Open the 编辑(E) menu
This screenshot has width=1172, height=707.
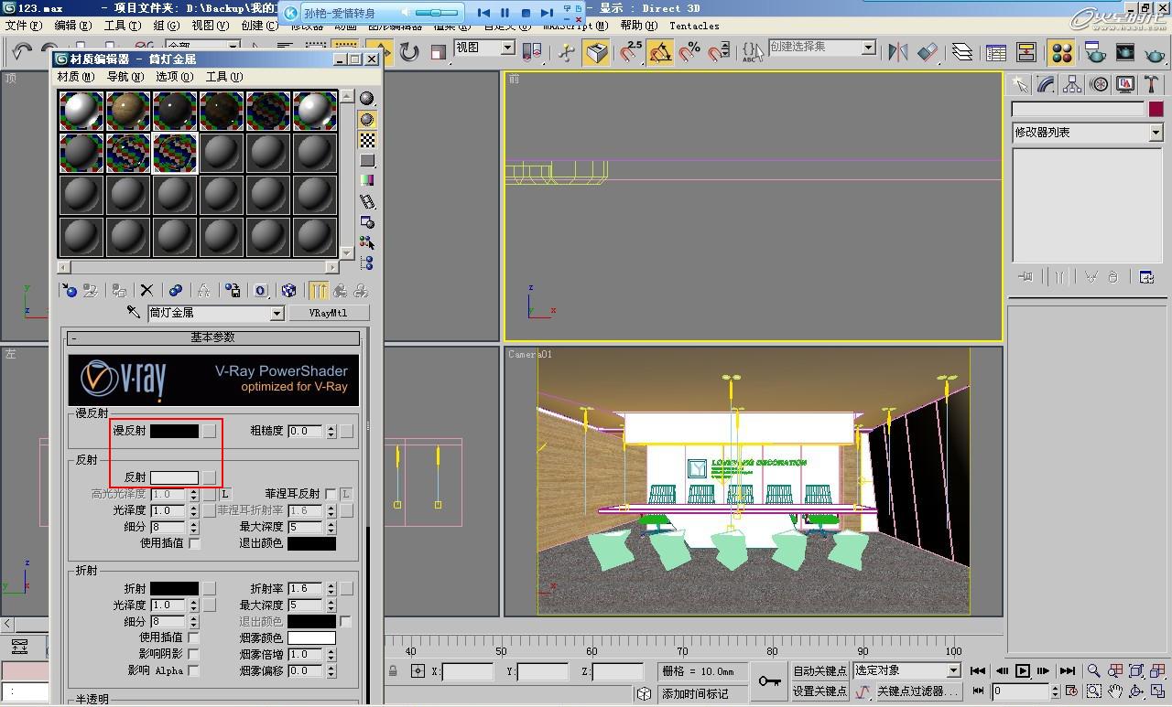pos(73,26)
